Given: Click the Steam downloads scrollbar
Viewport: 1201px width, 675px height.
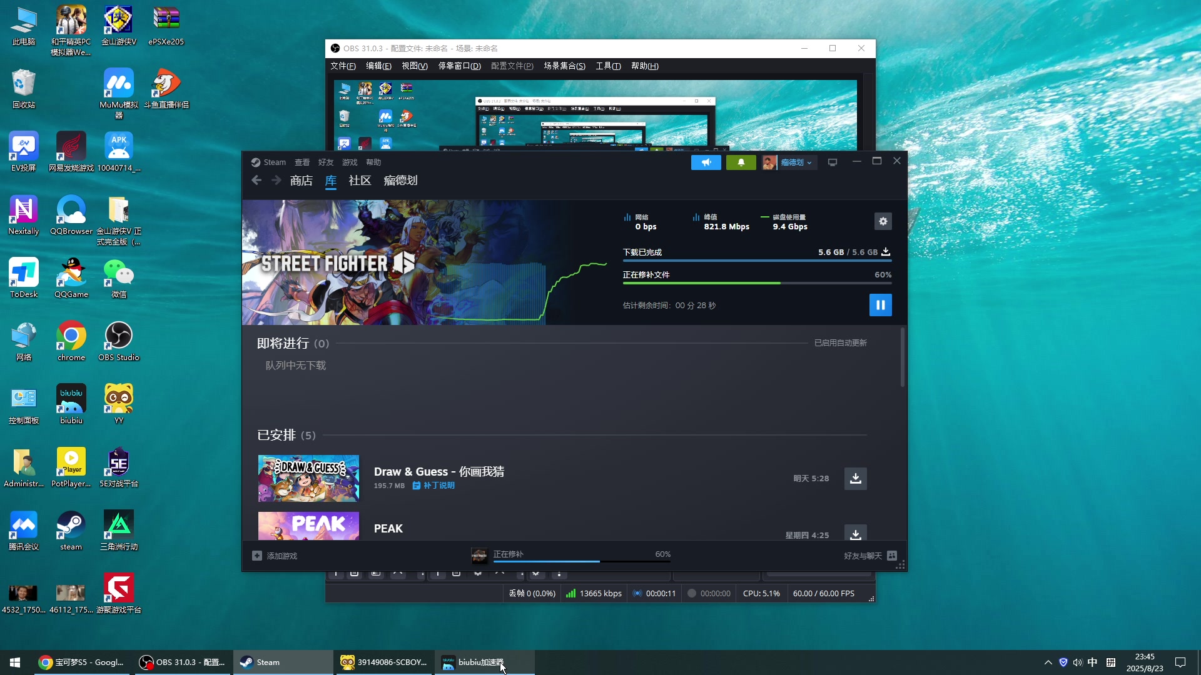Looking at the screenshot, I should (903, 357).
